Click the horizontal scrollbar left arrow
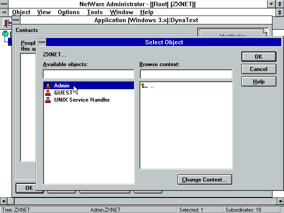This screenshot has height=213, width=284. click(4, 201)
